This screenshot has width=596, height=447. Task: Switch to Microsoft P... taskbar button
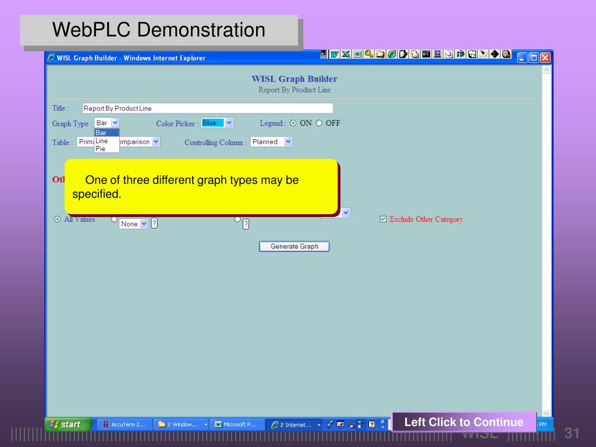click(236, 424)
